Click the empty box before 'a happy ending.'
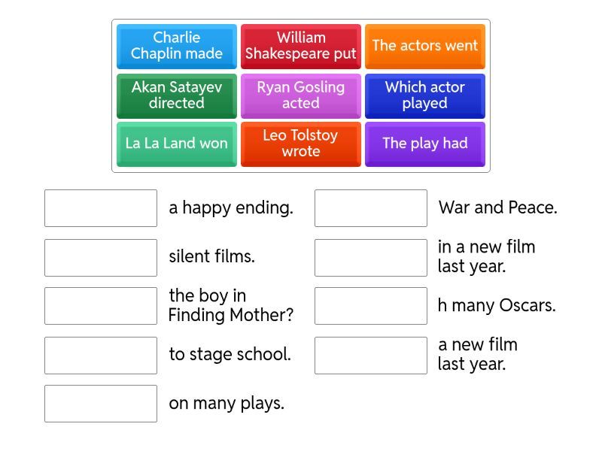The image size is (602, 451). (x=101, y=208)
